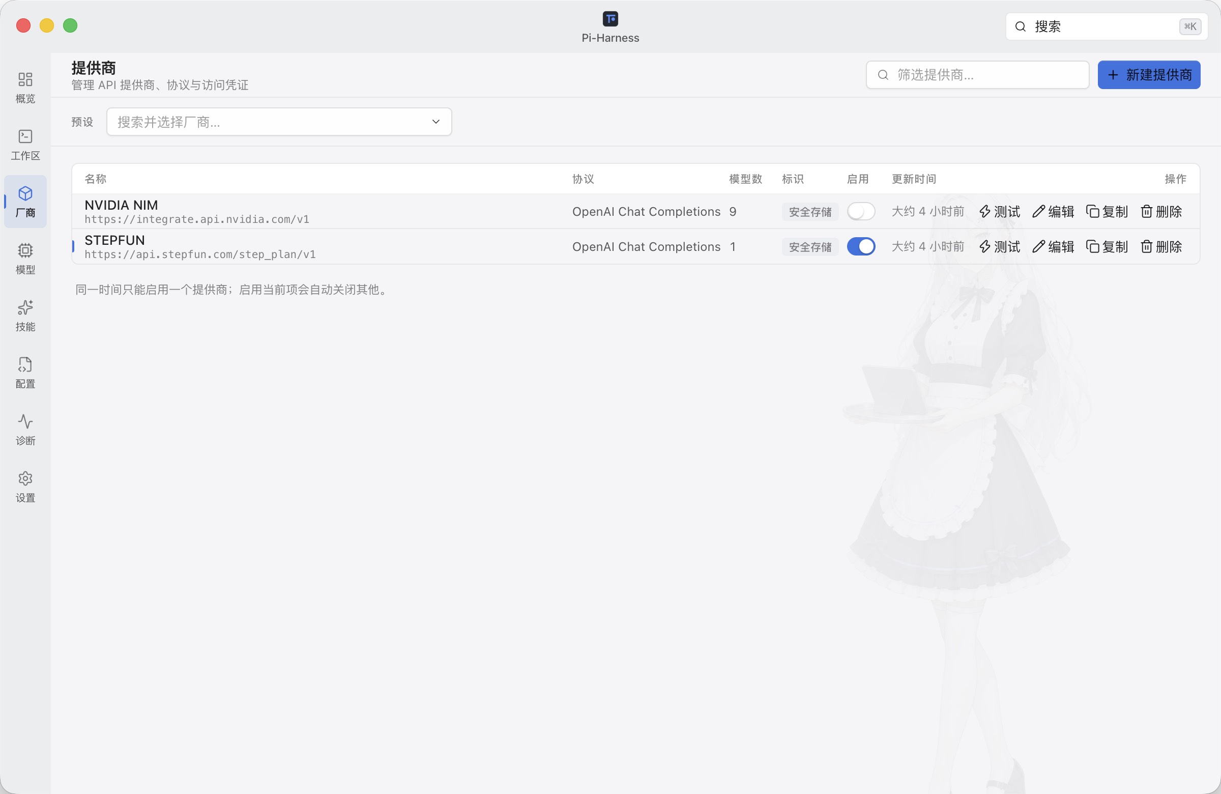Open the 配置 configuration section

(25, 373)
